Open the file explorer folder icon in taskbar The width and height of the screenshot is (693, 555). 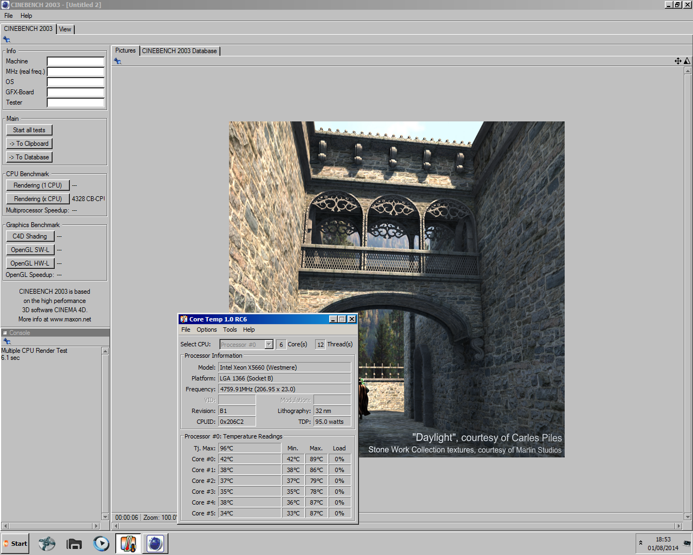pos(74,544)
